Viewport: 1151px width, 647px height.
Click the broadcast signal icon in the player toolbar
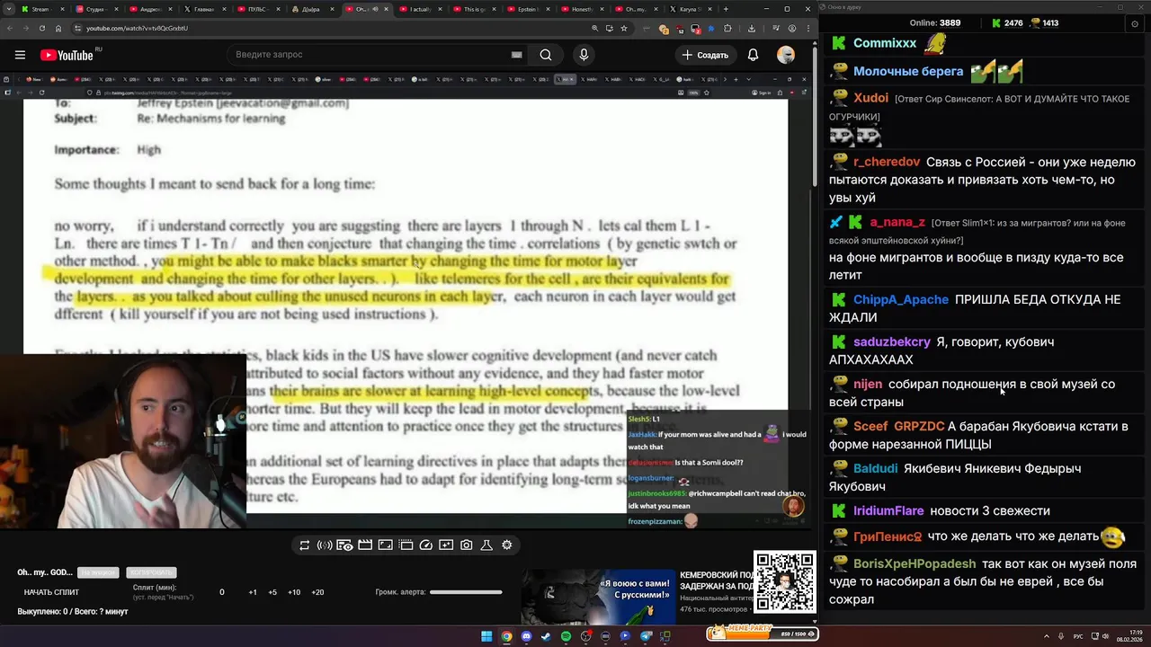pos(325,545)
